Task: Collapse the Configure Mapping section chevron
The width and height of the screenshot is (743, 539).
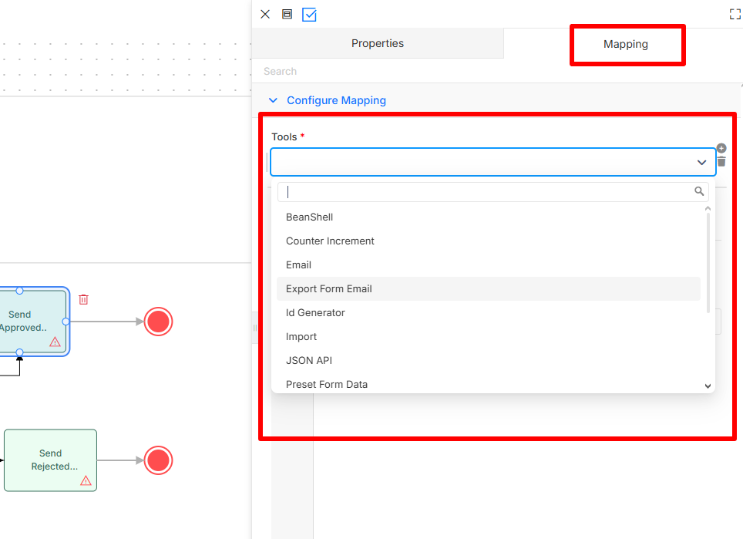Action: [273, 100]
